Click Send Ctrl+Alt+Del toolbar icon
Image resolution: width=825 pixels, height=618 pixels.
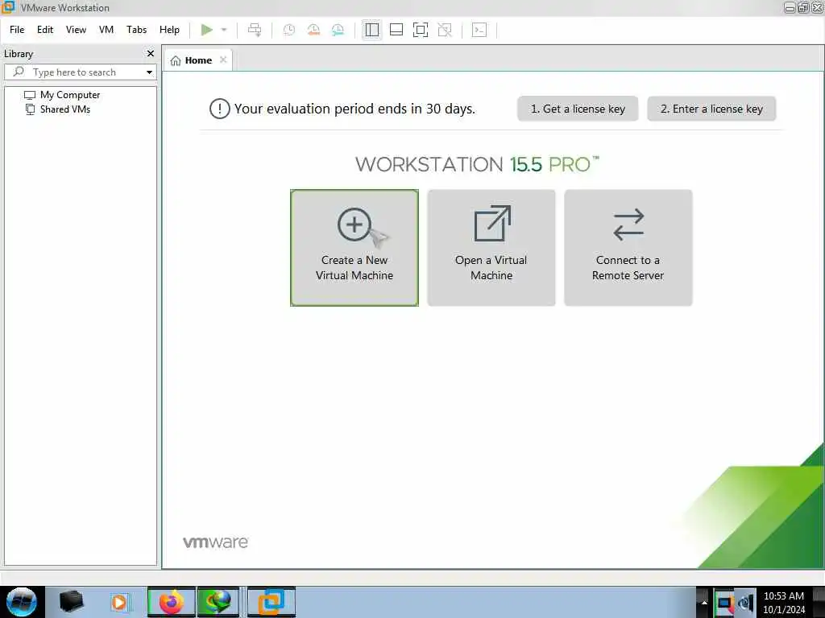tap(255, 30)
